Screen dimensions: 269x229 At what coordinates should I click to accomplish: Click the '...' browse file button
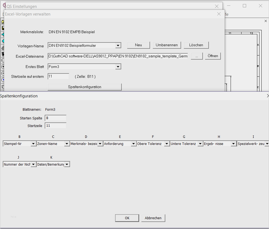pyautogui.click(x=197, y=56)
